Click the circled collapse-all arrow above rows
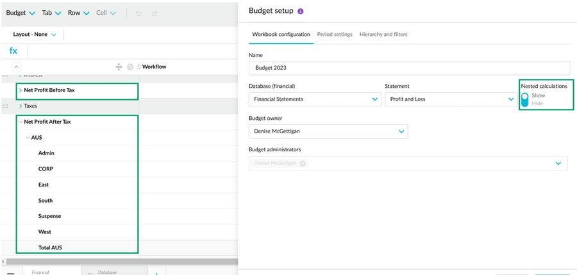Screen dimensions: 577x275 point(17,67)
